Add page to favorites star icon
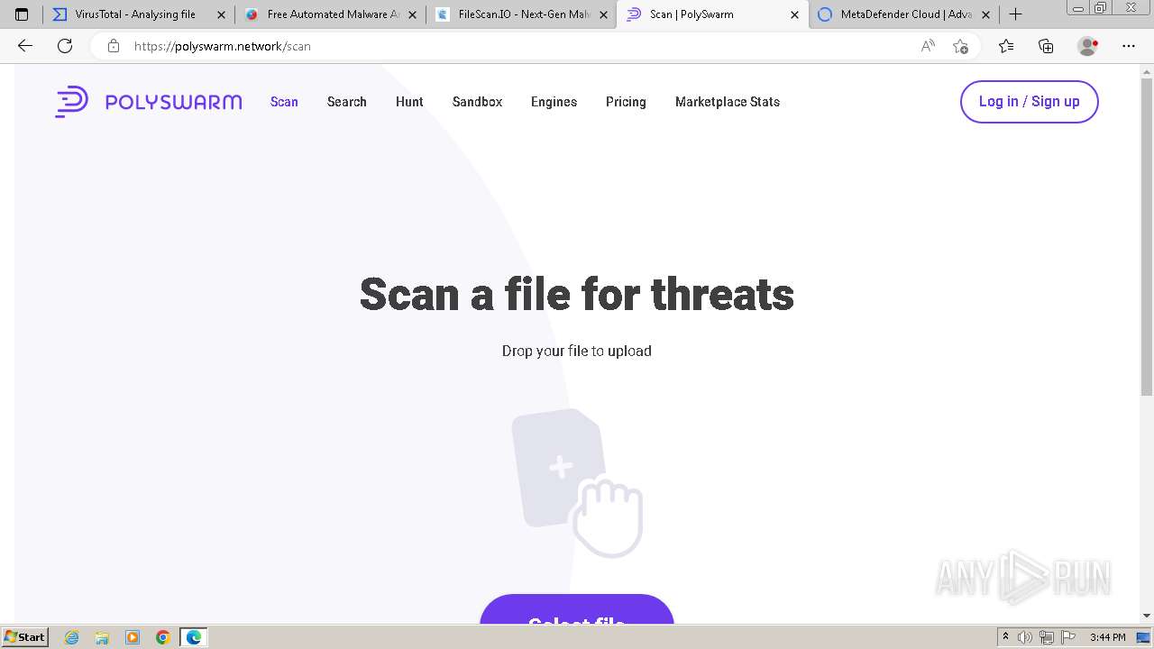Screen dimensions: 1154x649 tap(960, 46)
